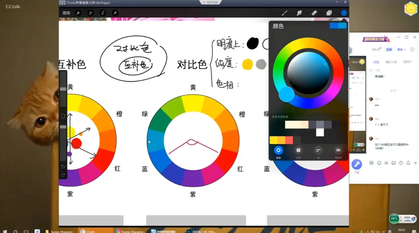Screen dimensions: 419x233
Task: Select the Eraser tool
Action: click(314, 12)
